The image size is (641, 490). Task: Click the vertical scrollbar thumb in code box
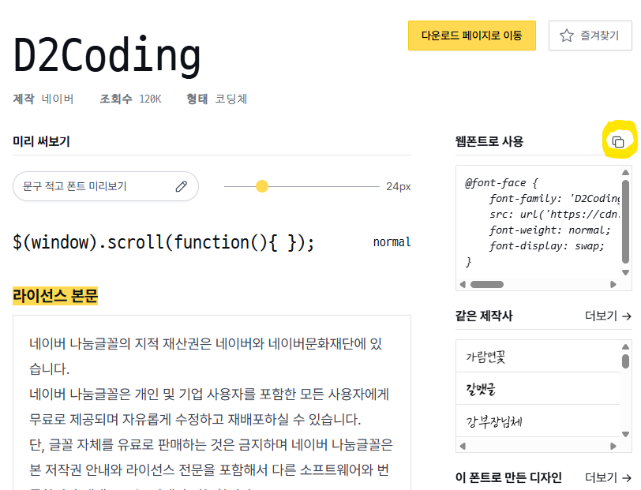click(625, 222)
